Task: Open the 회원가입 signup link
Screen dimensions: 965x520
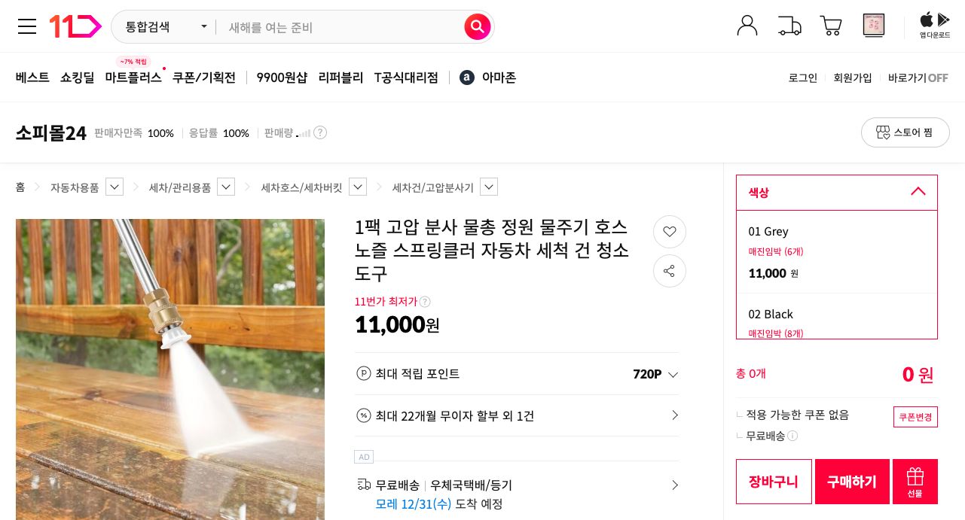Action: coord(852,78)
